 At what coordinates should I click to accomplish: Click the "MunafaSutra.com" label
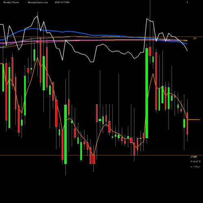click(38, 2)
